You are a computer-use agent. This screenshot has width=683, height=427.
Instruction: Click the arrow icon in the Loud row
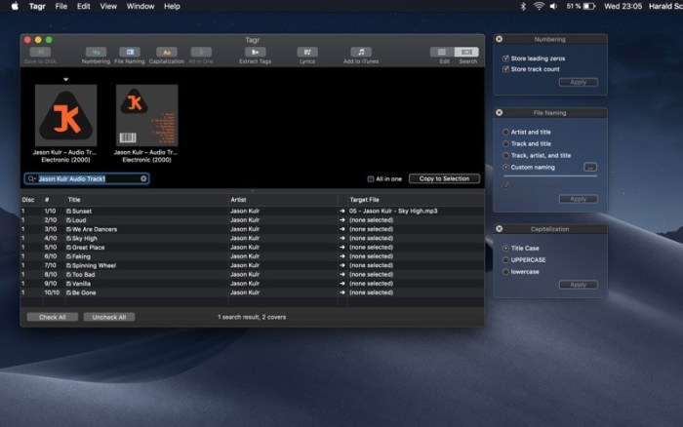tap(342, 220)
